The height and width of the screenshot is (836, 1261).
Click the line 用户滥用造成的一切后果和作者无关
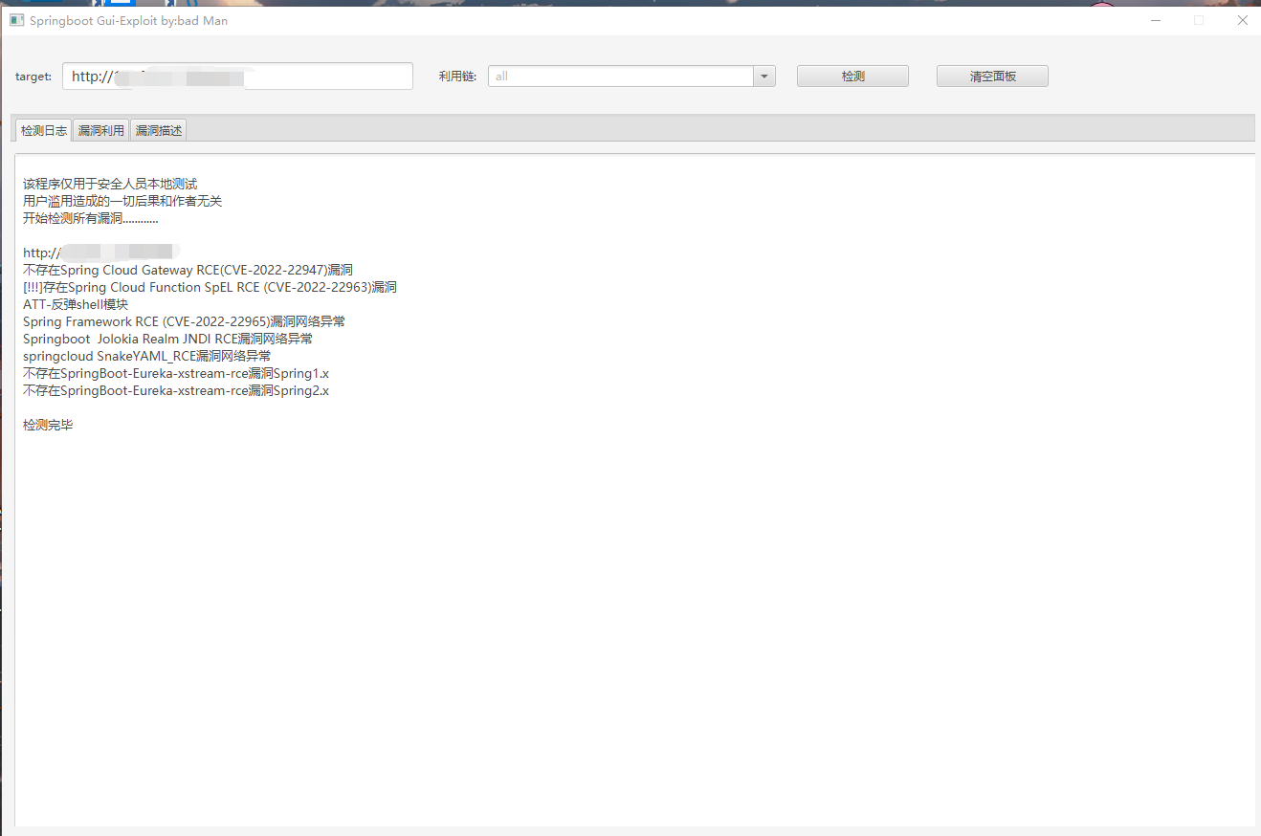pos(122,201)
